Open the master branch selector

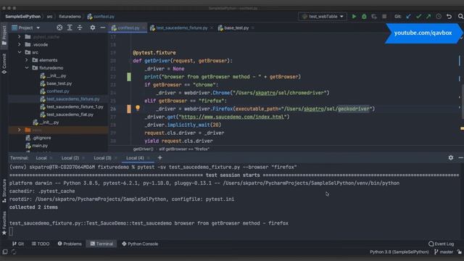[444, 252]
